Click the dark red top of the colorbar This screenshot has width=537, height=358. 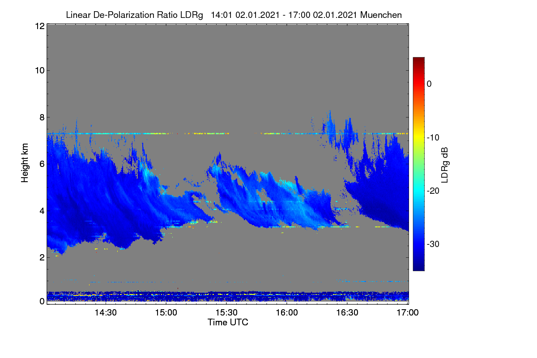click(x=418, y=60)
